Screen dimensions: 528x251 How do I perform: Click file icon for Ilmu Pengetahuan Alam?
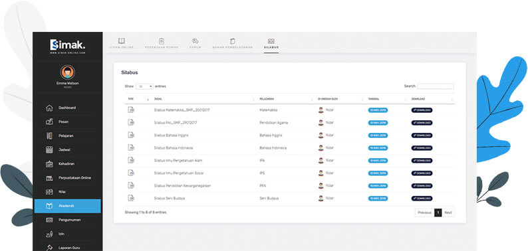point(131,160)
